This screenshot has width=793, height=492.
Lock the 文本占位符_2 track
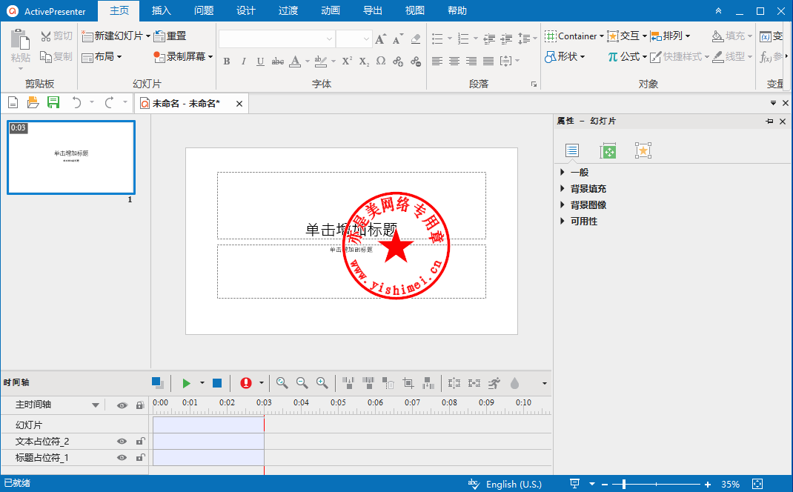tap(140, 442)
